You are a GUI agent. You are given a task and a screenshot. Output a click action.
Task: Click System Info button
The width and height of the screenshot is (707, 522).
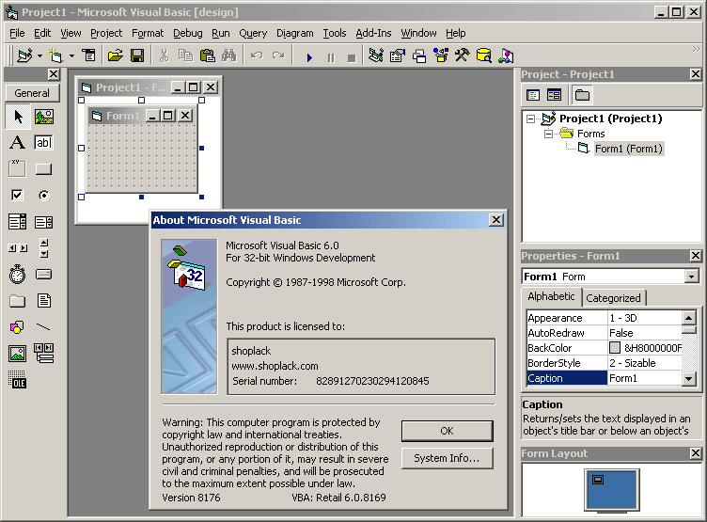tap(447, 458)
